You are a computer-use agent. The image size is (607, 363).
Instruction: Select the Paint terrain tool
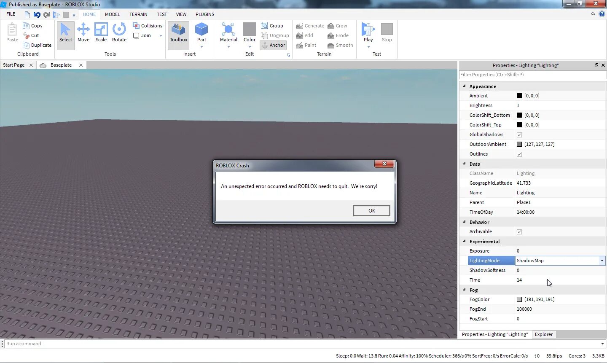[x=306, y=45]
